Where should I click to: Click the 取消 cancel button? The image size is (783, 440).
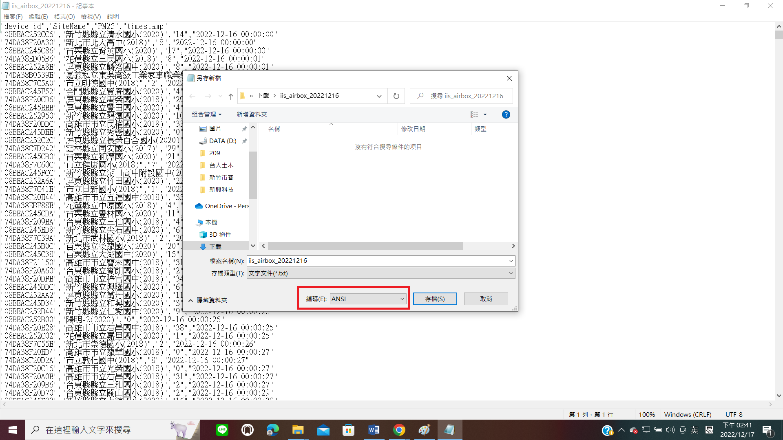point(486,299)
